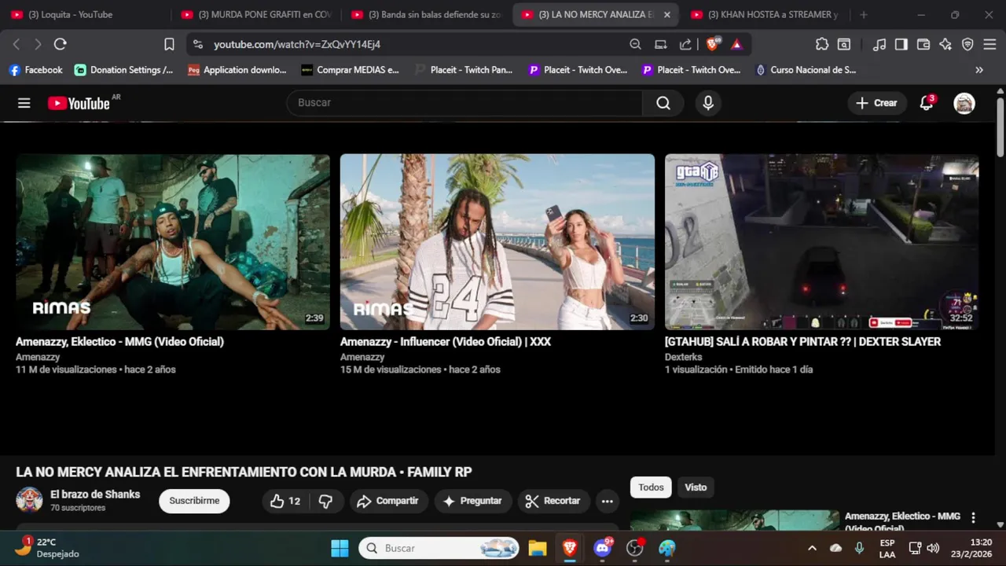Click the Recortar clip button
The image size is (1006, 566).
tap(553, 501)
